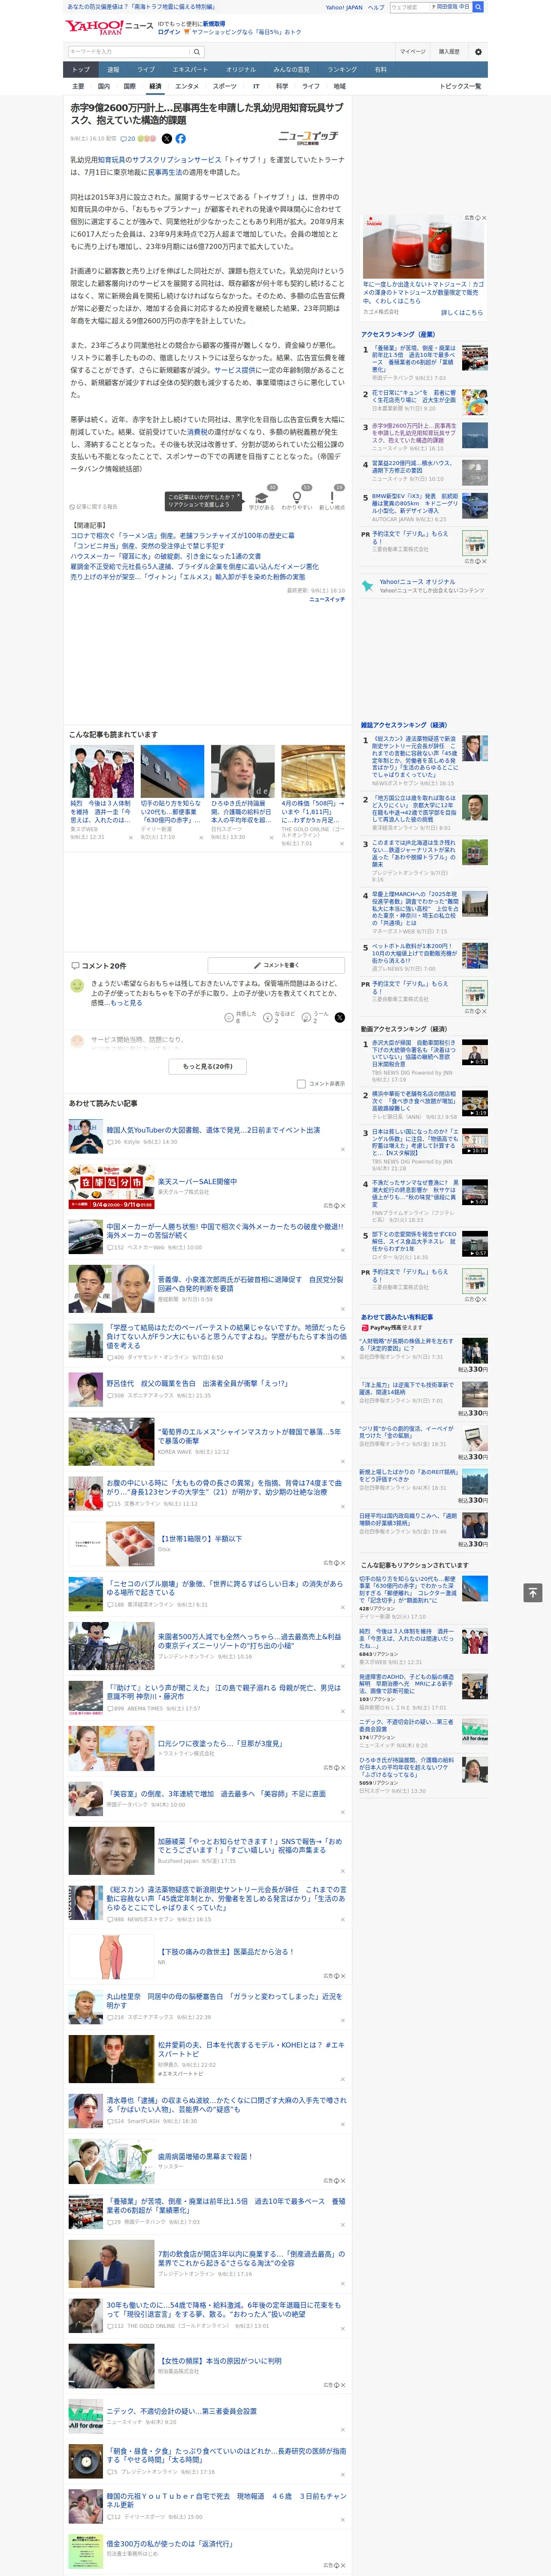Screen dimensions: 551x2576
Task: Open the マイページ link
Action: tap(412, 52)
